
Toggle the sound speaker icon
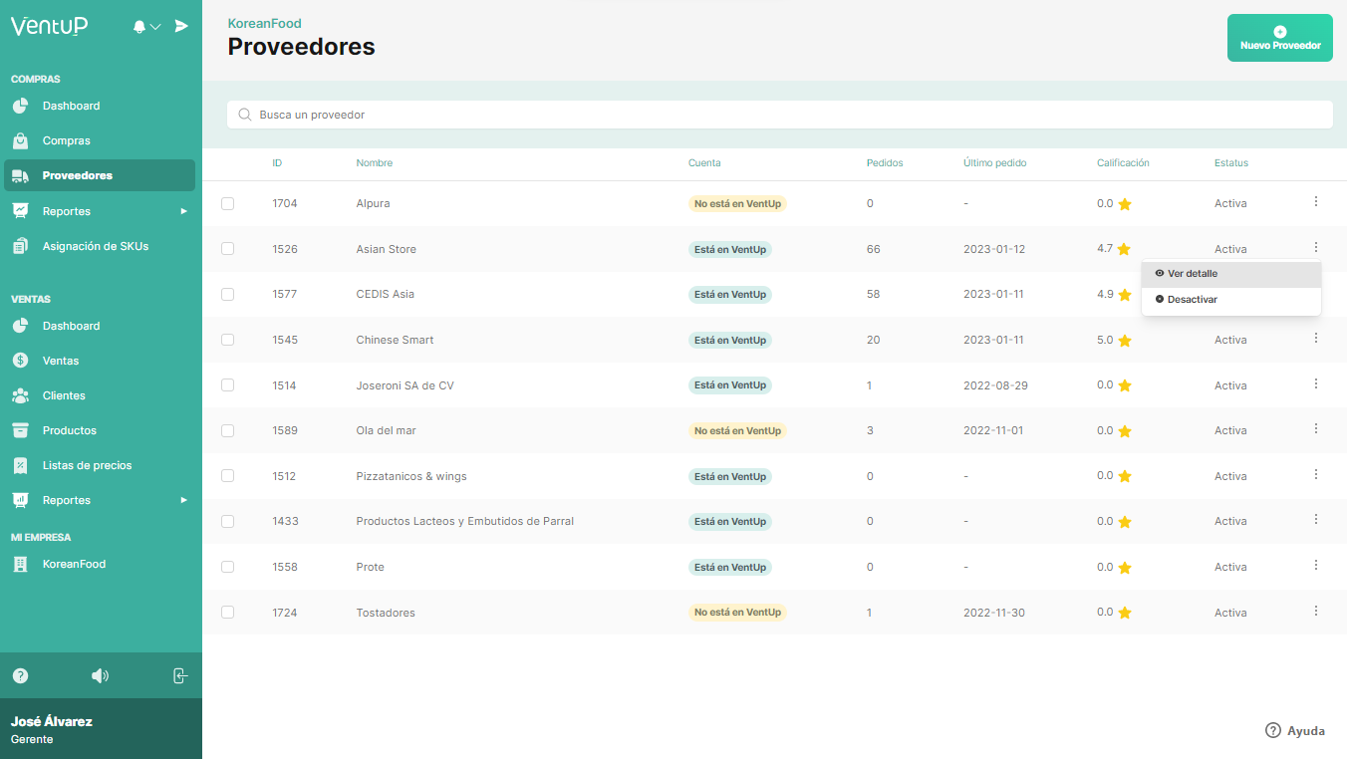pos(100,675)
